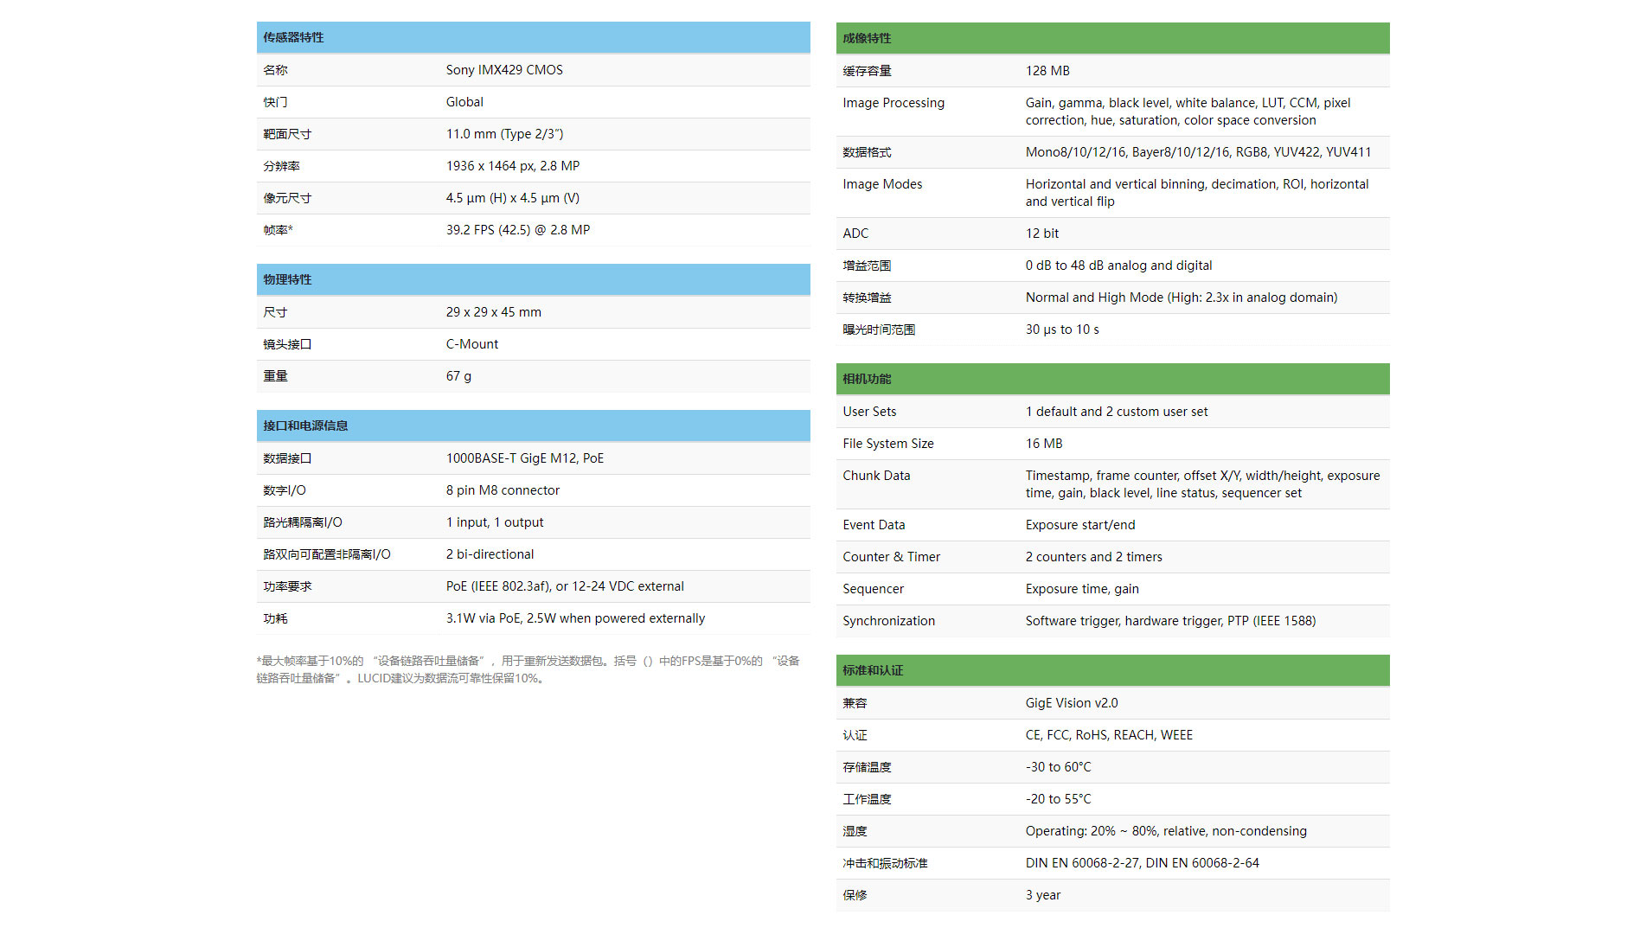The image size is (1646, 947).
Task: Click the Synchronization row label
Action: [x=888, y=620]
